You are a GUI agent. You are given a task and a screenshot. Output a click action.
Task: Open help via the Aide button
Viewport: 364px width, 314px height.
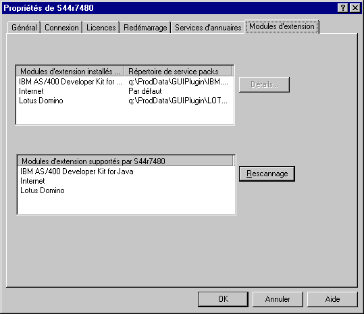[332, 299]
